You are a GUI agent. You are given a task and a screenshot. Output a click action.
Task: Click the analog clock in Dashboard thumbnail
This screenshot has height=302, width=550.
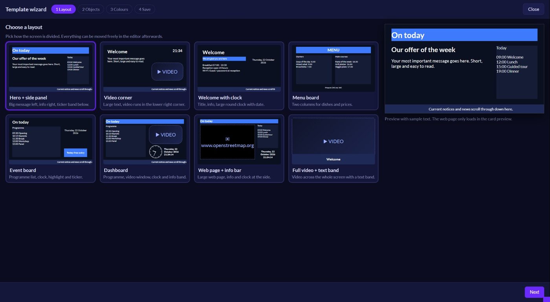click(x=156, y=152)
